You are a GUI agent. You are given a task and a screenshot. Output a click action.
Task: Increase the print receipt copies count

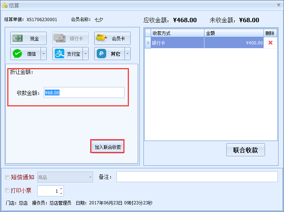click(x=61, y=188)
